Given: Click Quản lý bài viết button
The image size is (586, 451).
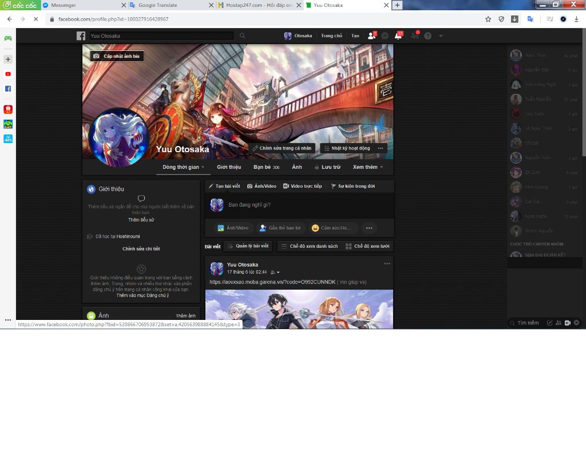Looking at the screenshot, I should (248, 246).
